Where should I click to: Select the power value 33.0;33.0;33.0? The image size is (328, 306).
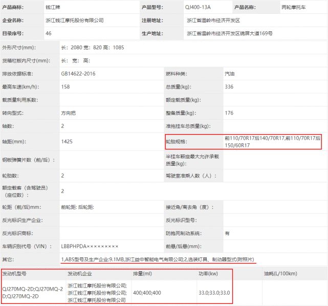coord(214,293)
